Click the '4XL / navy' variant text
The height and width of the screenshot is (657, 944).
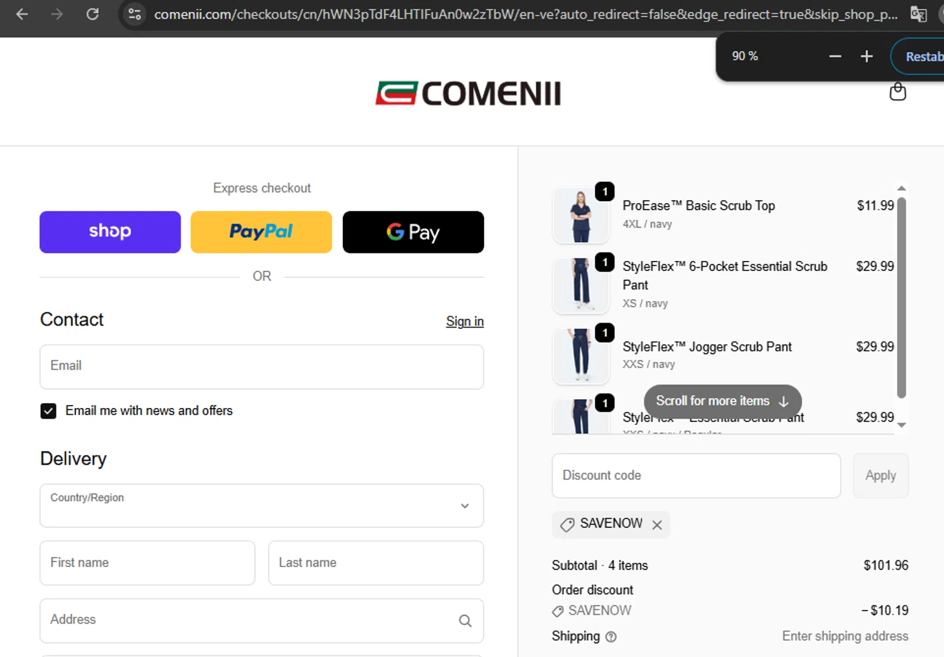[x=647, y=224]
